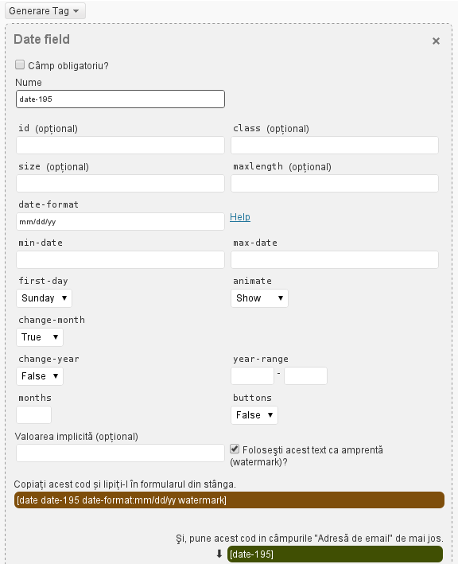
Task: Open the animate Show dropdown
Action: [x=259, y=298]
